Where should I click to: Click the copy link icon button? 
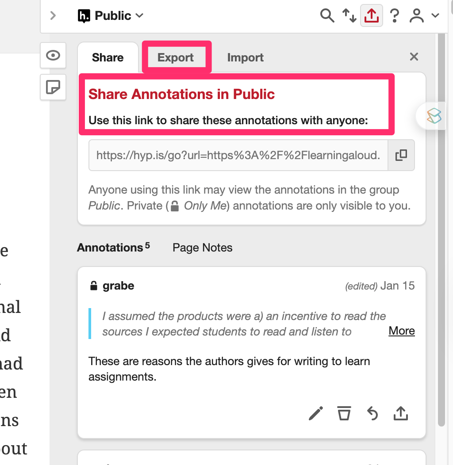tap(401, 155)
